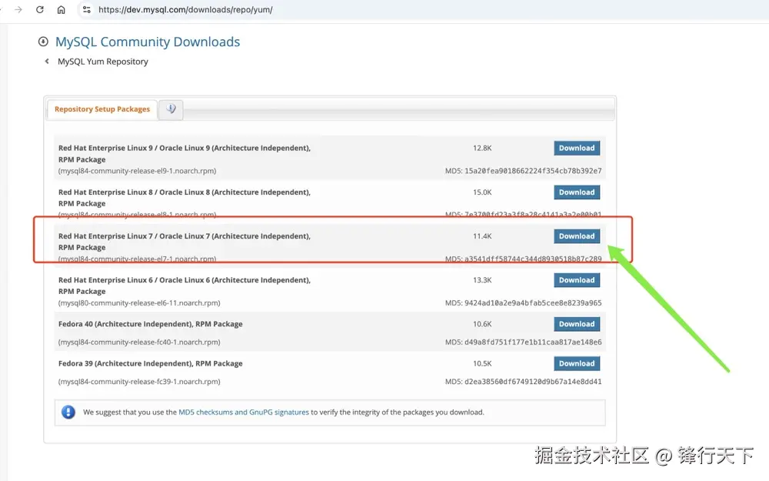Click Red Hat Enterprise Linux 6 package title
This screenshot has width=769, height=481.
point(185,286)
